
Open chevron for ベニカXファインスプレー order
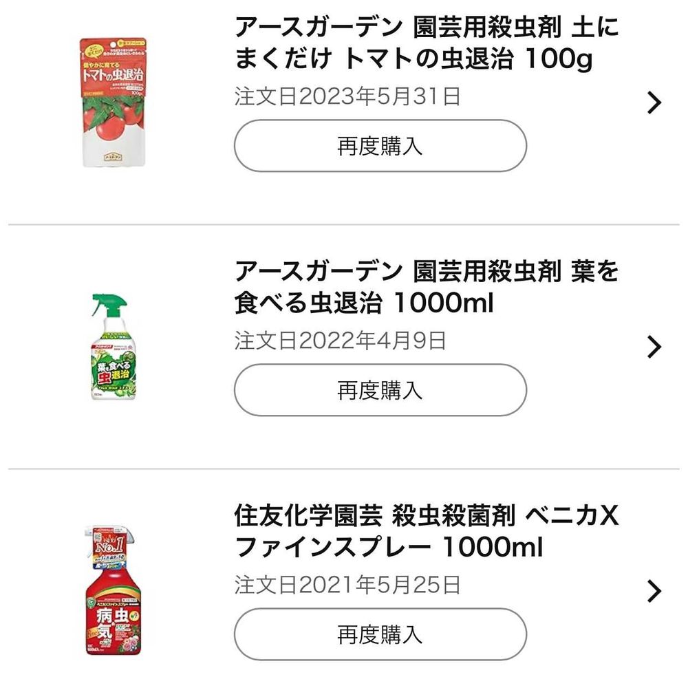pos(654,591)
